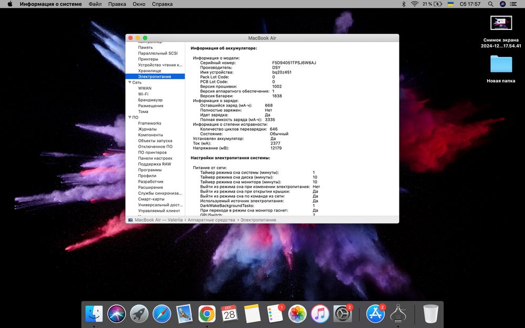Click cycle count value 646
Viewport: 525px width, 328px height.
tap(274, 129)
